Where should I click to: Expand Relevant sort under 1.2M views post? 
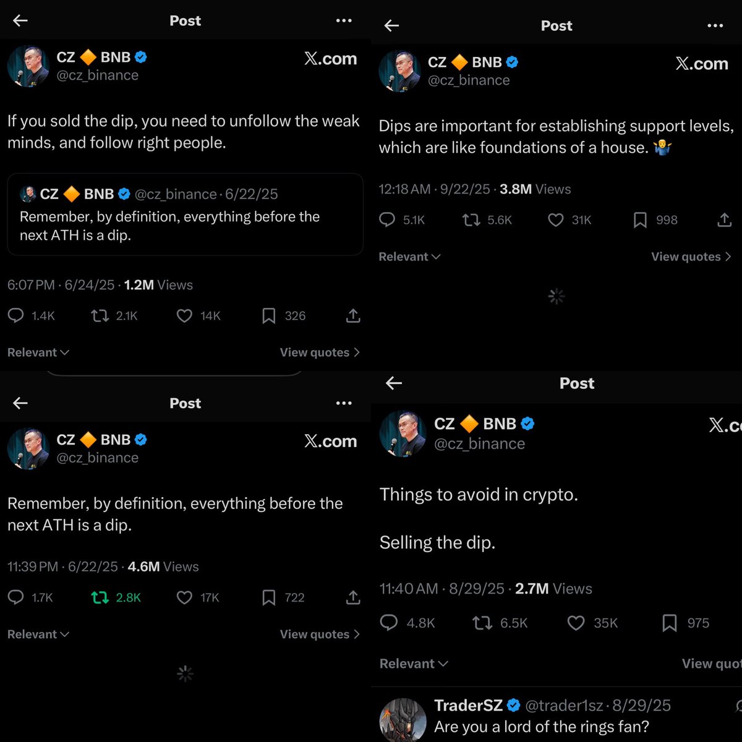[38, 352]
